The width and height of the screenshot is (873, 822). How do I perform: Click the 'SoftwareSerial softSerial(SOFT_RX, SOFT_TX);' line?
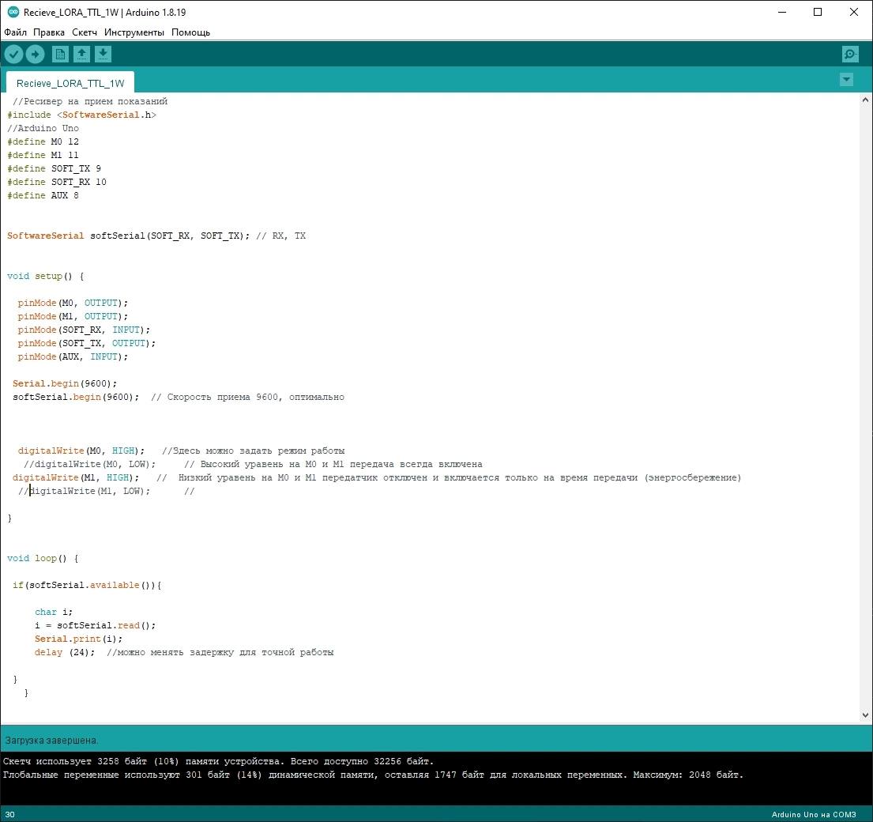click(x=129, y=236)
